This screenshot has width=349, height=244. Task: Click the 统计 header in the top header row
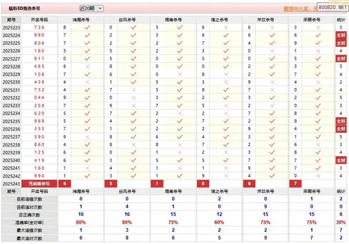click(x=341, y=20)
